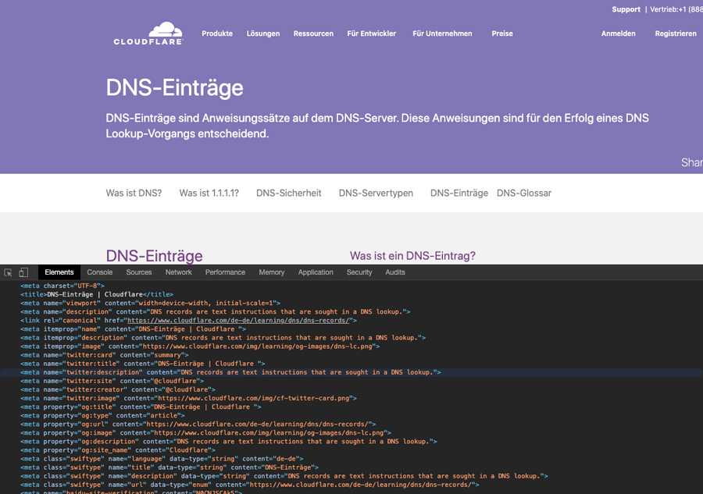The height and width of the screenshot is (494, 703).
Task: Select the itemprop name meta line
Action: 133,329
